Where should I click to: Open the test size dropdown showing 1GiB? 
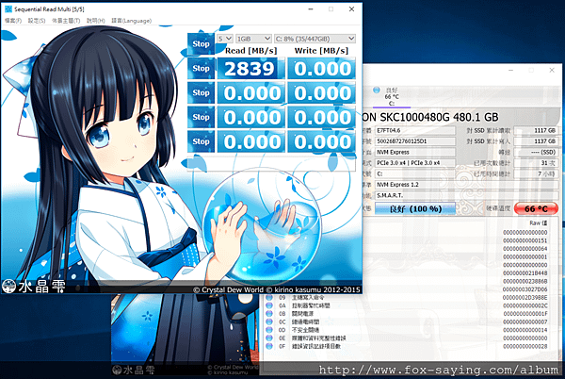click(253, 39)
